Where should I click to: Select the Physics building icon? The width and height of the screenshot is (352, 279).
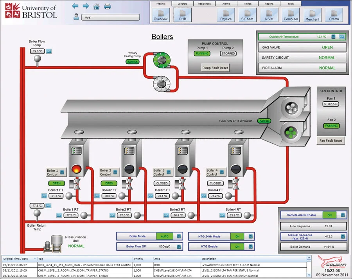pos(226,16)
